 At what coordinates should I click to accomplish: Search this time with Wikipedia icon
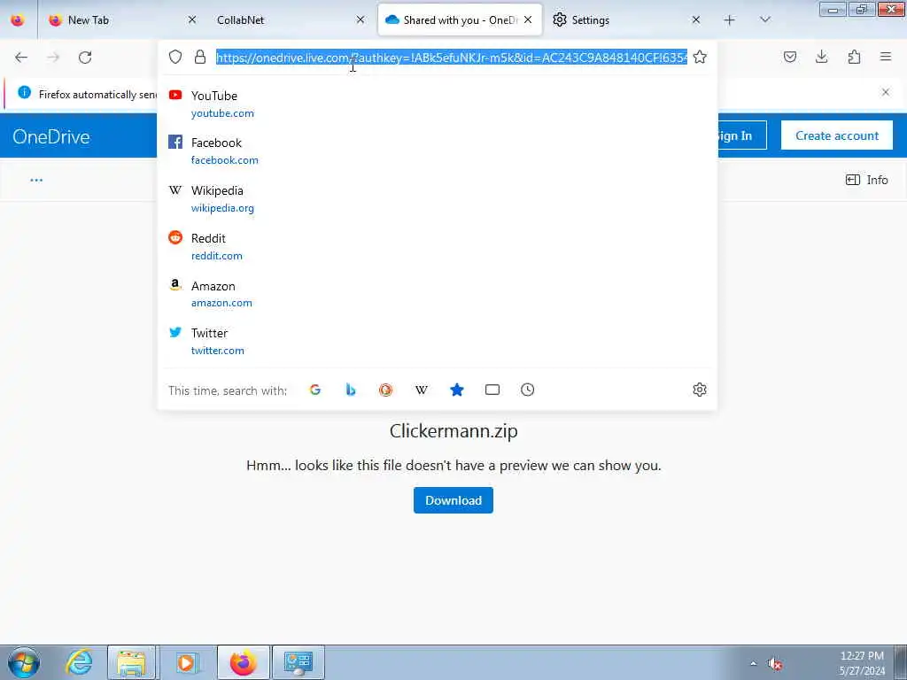(x=422, y=390)
